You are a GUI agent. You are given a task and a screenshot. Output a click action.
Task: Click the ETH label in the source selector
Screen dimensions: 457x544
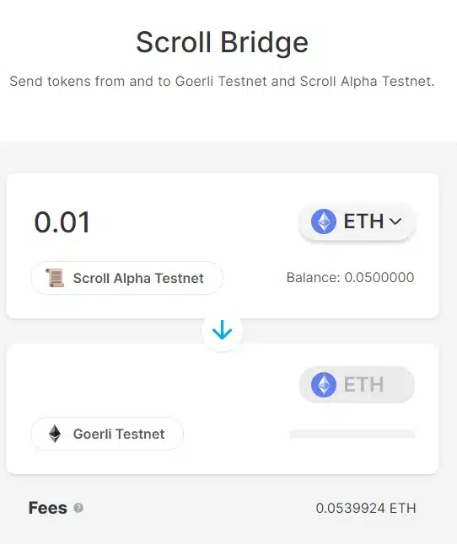click(x=363, y=221)
